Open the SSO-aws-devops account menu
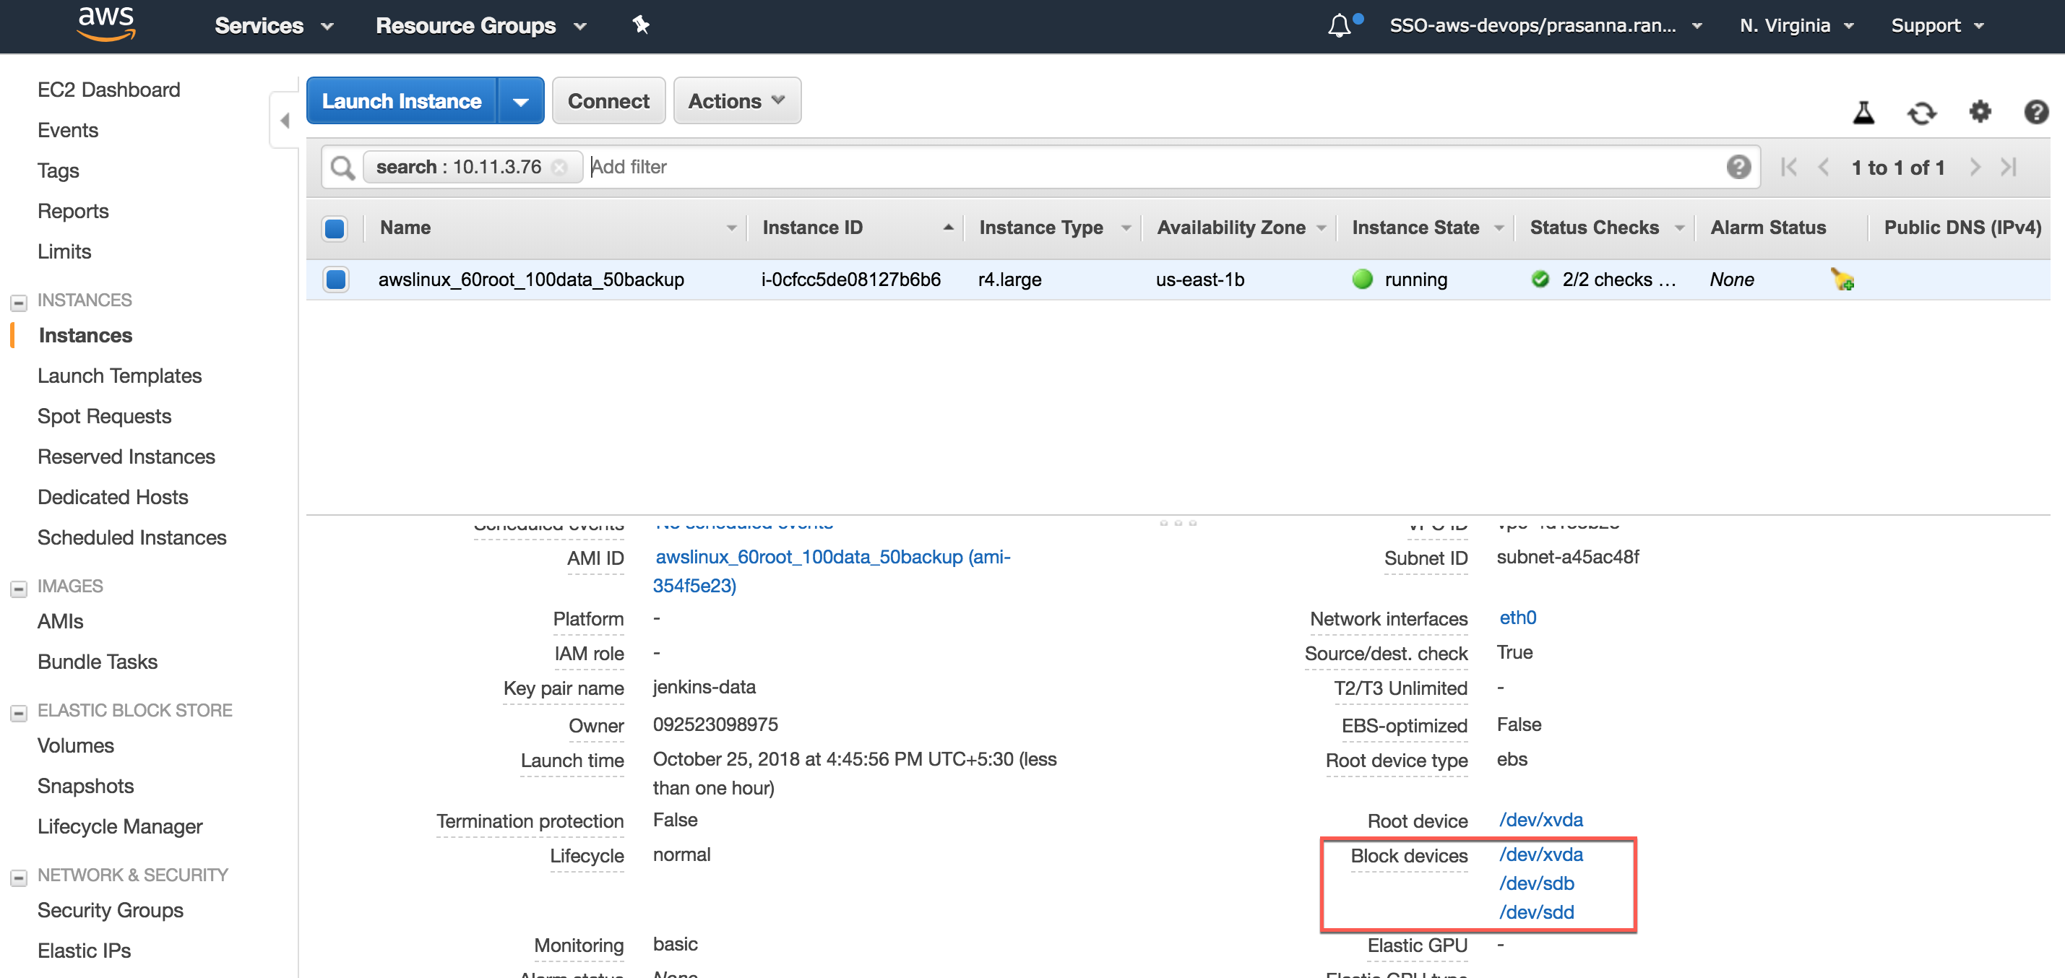The height and width of the screenshot is (978, 2065). tap(1545, 26)
